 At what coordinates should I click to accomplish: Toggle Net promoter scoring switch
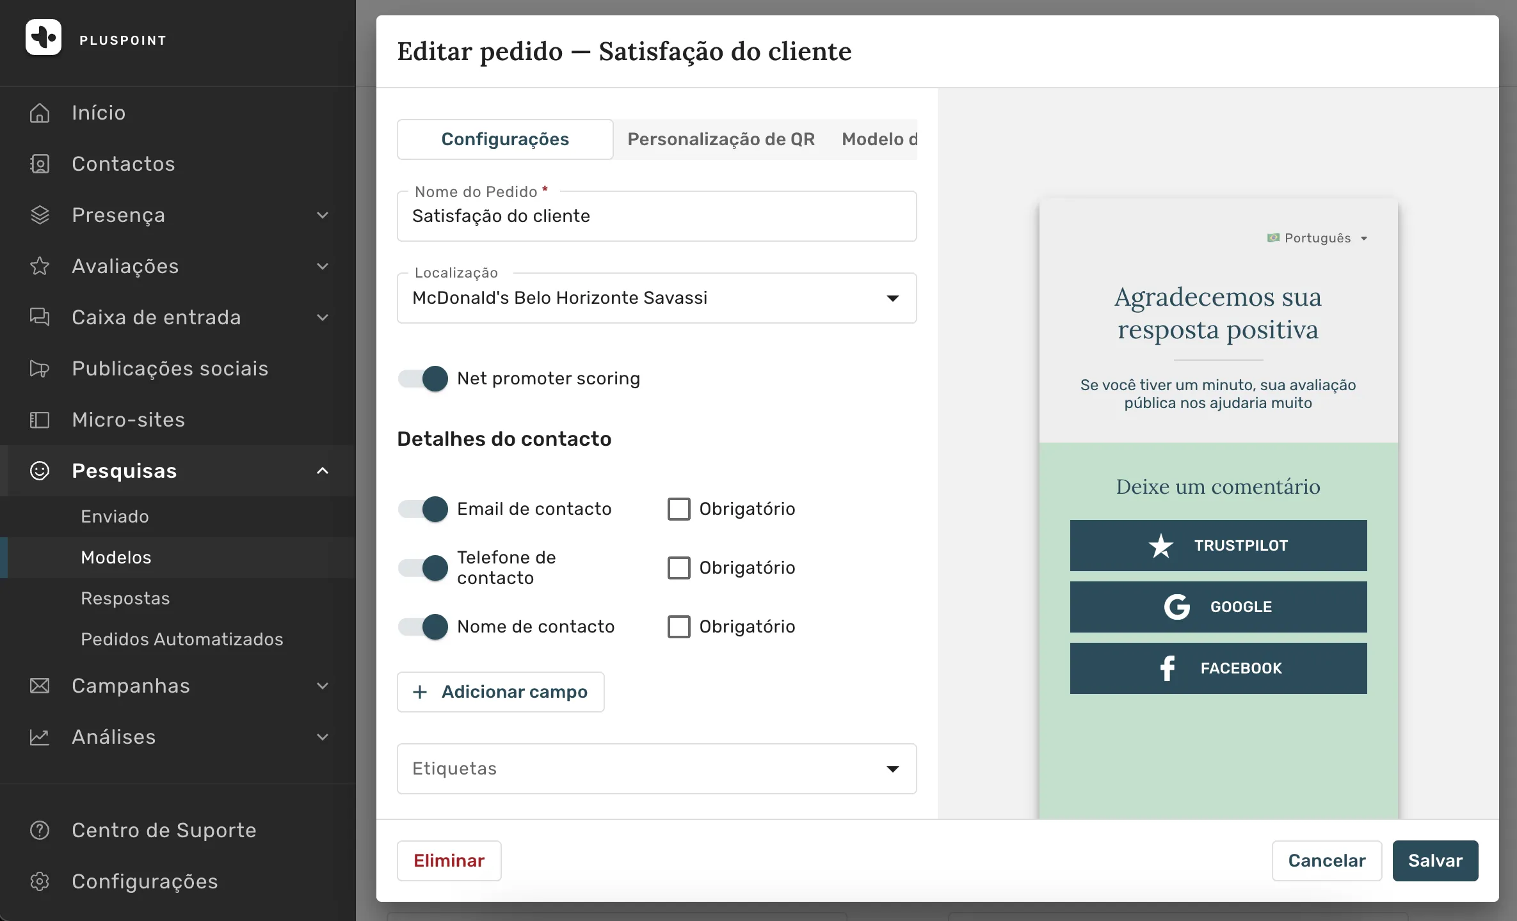point(423,379)
